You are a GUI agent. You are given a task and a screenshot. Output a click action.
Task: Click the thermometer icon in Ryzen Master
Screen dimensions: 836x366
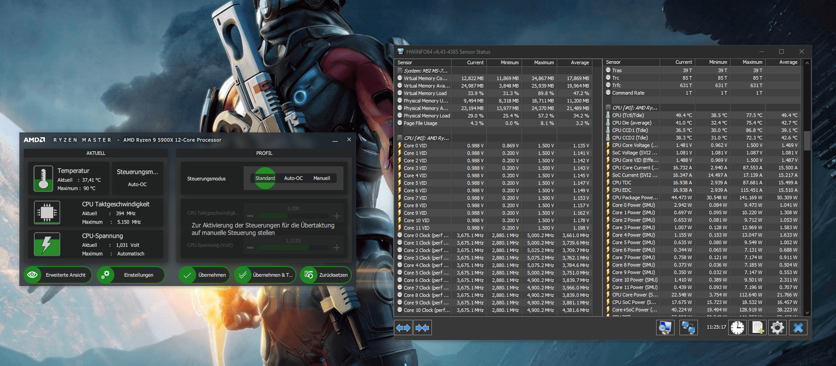[x=43, y=179]
